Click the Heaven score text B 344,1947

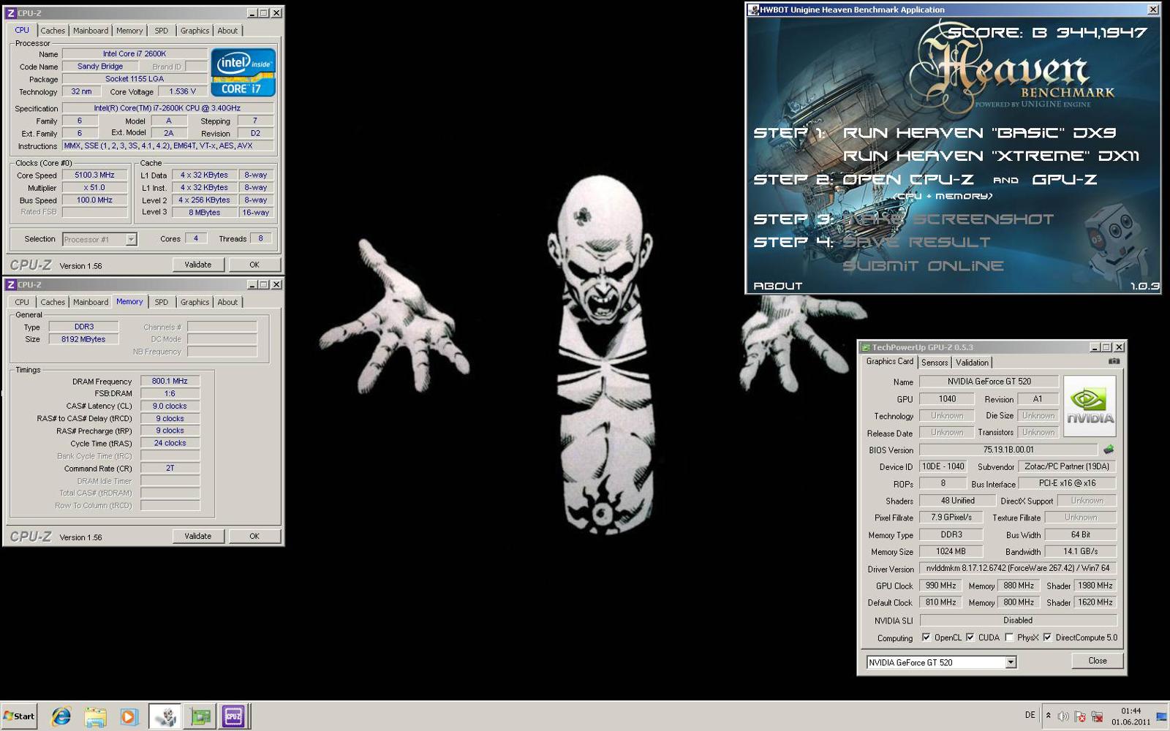(1046, 32)
